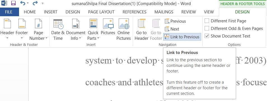Save the document with the floppy disk icon
The height and width of the screenshot is (101, 267).
click(x=13, y=3)
